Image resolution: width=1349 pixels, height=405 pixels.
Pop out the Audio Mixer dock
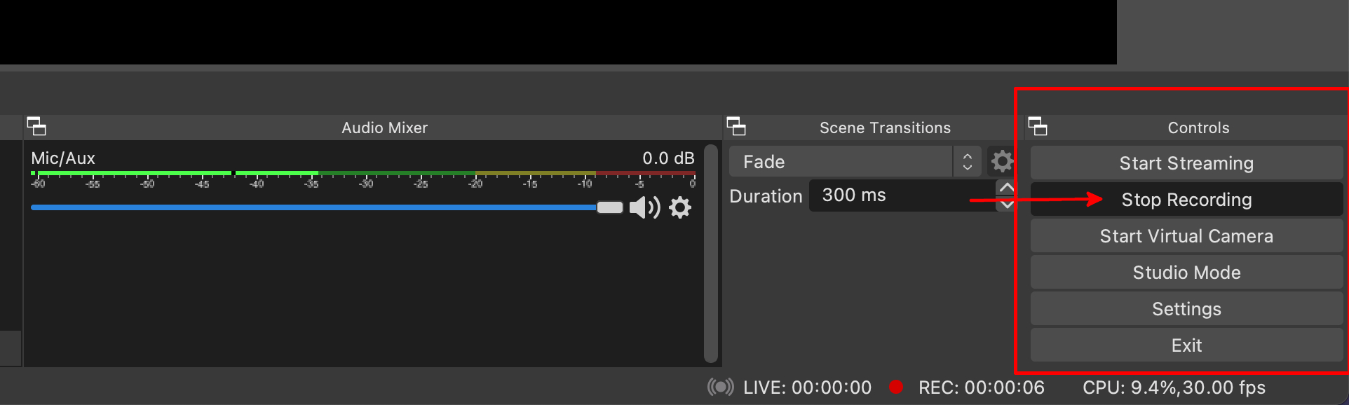click(x=36, y=127)
